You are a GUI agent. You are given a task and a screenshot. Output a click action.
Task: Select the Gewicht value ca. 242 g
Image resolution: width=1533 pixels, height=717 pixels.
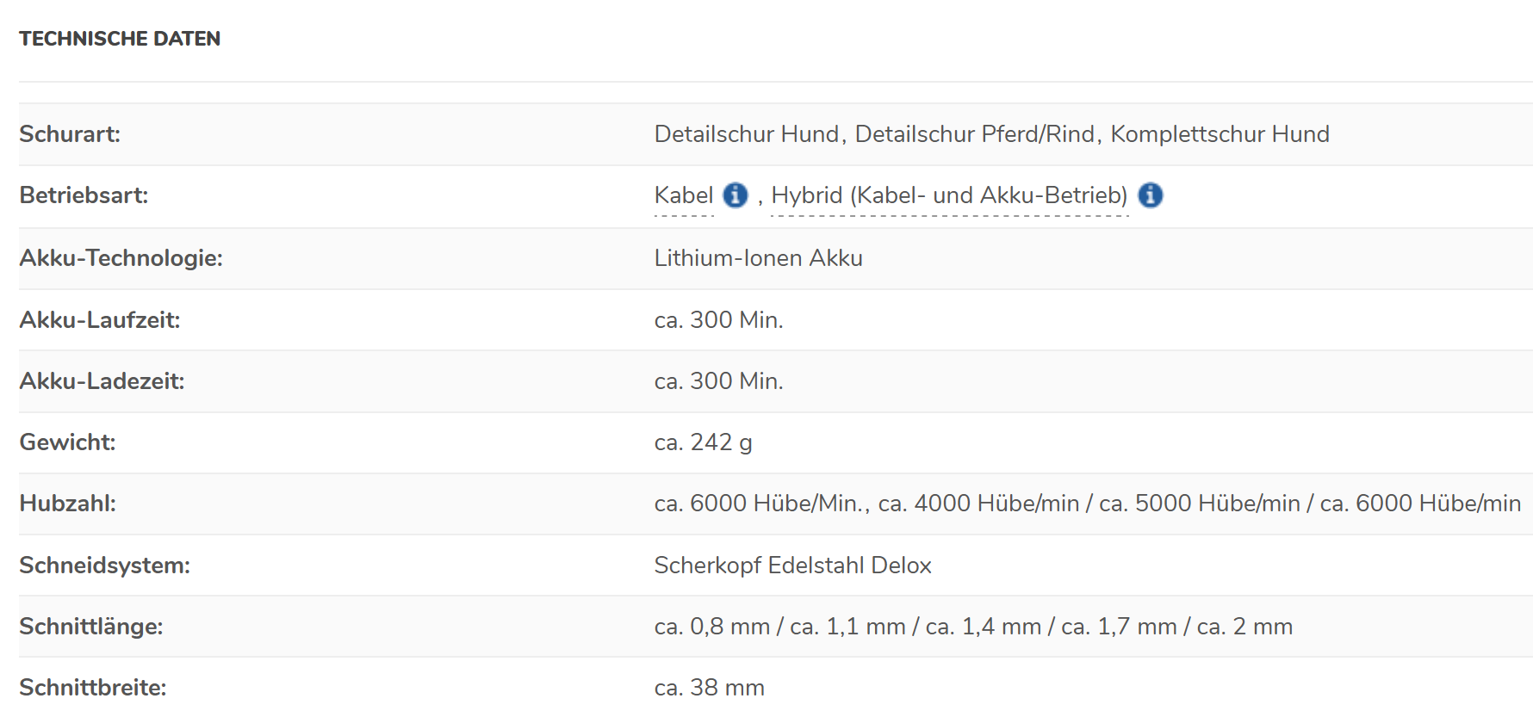(703, 442)
